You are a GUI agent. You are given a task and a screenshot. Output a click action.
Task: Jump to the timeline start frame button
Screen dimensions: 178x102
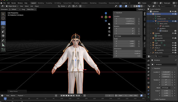click(x=62, y=96)
